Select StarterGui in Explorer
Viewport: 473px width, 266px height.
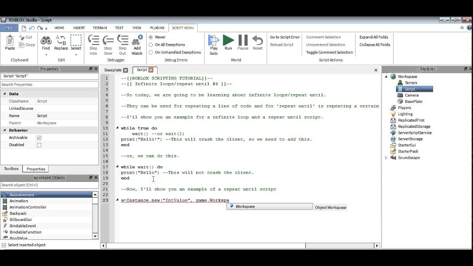click(x=406, y=145)
